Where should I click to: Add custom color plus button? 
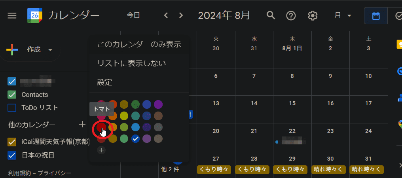coord(101,150)
